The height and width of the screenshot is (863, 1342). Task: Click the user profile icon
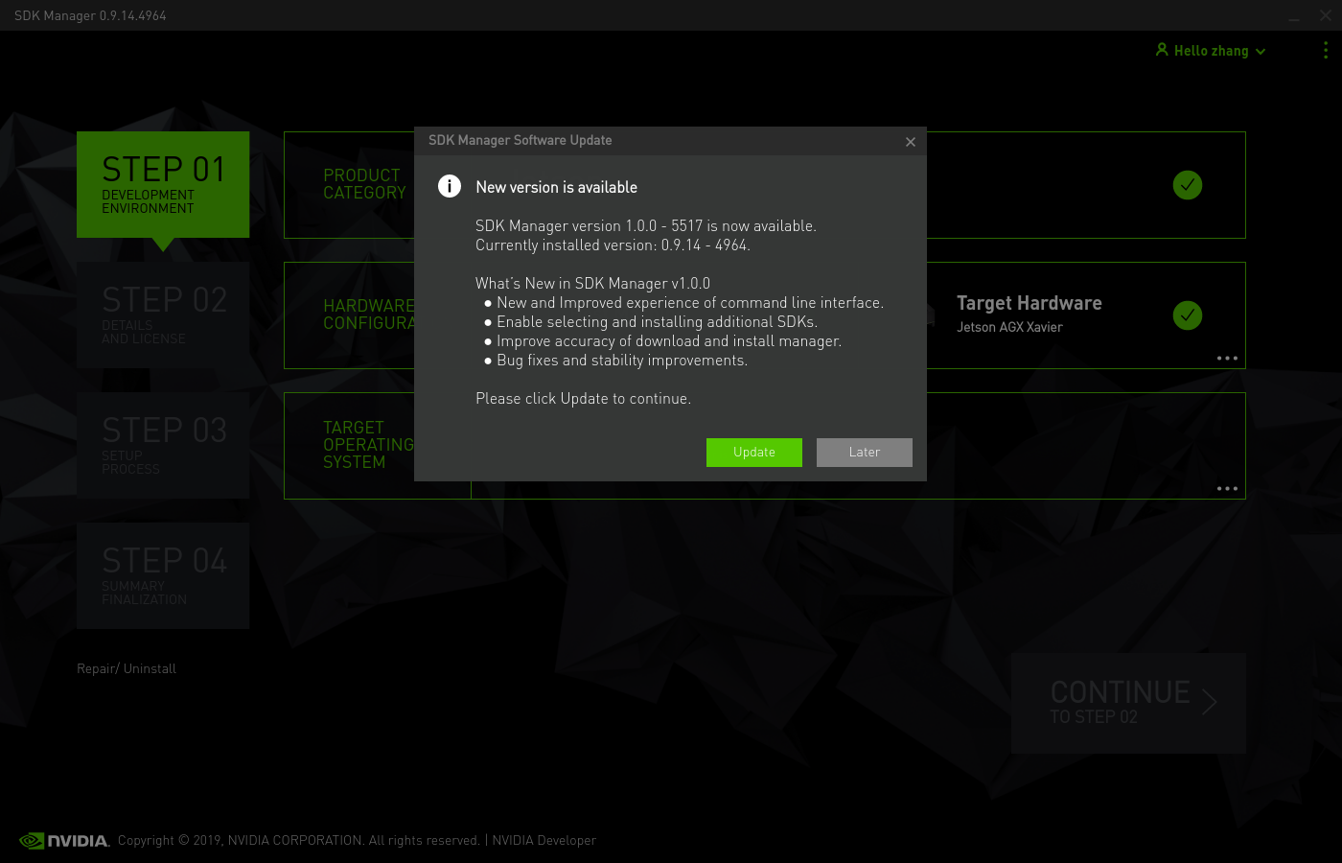pos(1162,50)
